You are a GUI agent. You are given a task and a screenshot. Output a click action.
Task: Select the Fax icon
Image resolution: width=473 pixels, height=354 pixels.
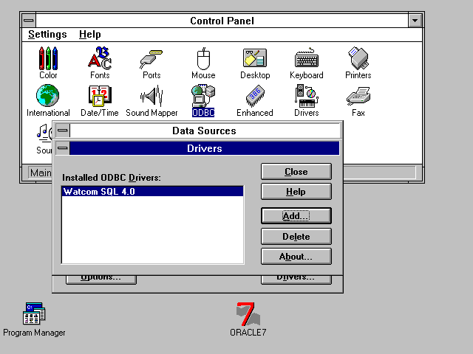tap(358, 97)
